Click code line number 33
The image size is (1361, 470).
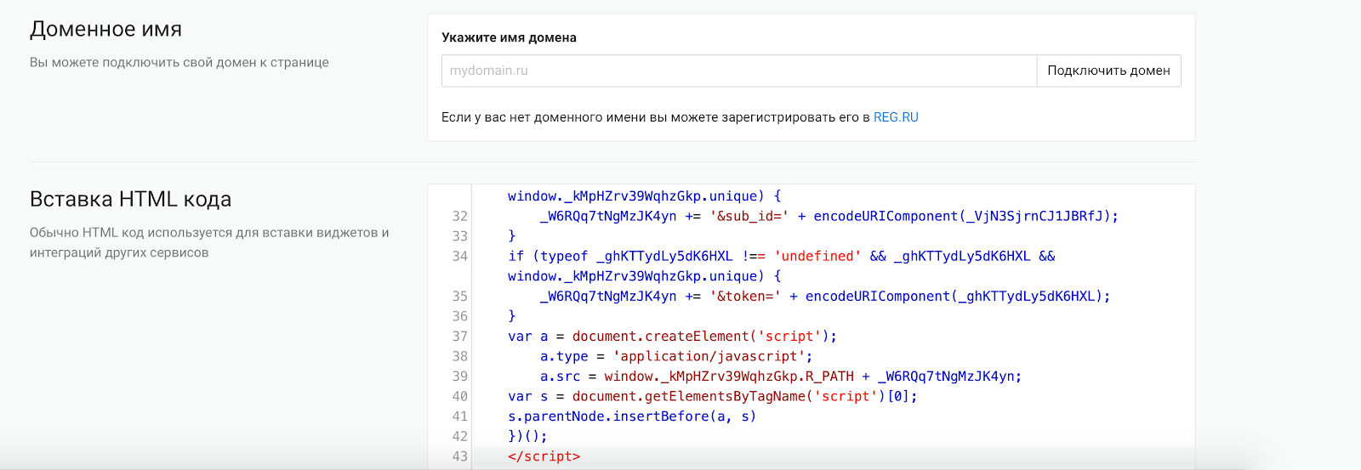click(x=460, y=236)
